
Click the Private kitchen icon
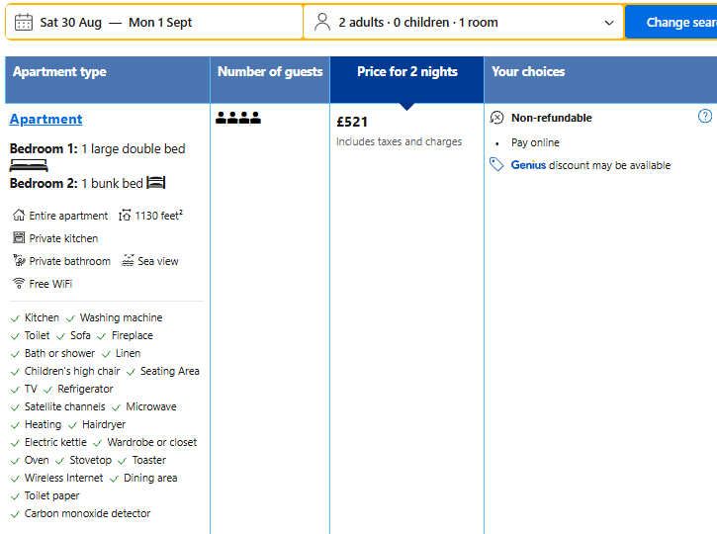(x=19, y=238)
